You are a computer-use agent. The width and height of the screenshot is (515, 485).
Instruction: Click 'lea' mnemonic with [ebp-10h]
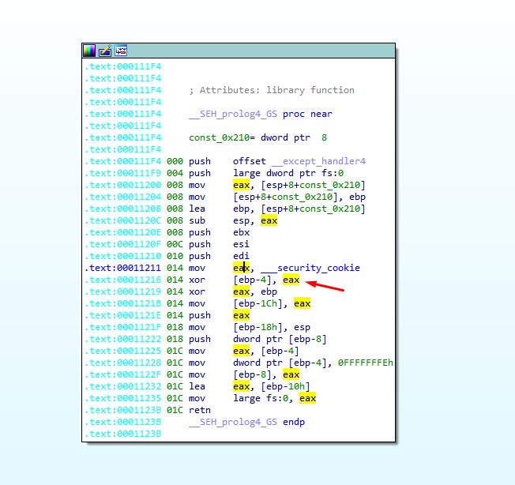(x=197, y=386)
